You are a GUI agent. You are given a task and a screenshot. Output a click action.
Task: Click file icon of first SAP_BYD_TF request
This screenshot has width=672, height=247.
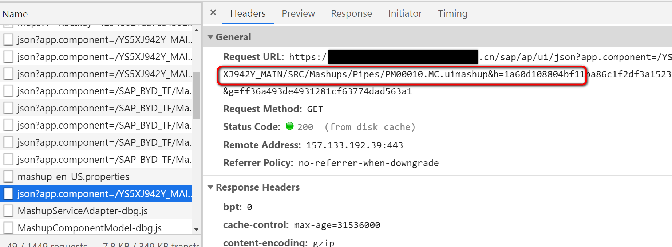9,91
